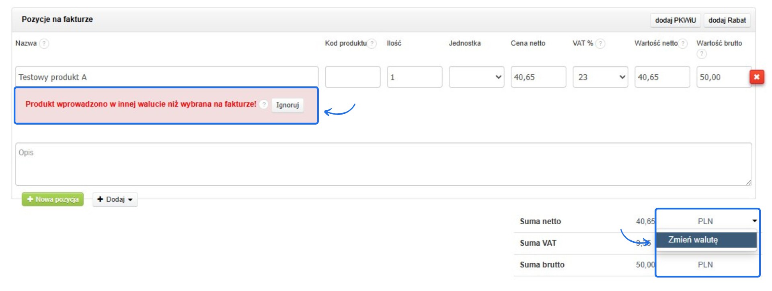Open the Jednostka unit dropdown
Screen dimensions: 772x291
point(476,77)
